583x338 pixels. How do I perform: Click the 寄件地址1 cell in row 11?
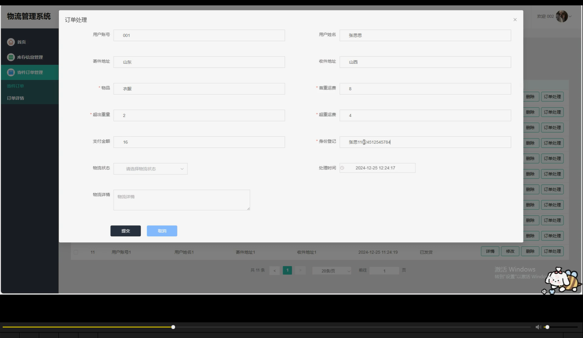click(245, 252)
